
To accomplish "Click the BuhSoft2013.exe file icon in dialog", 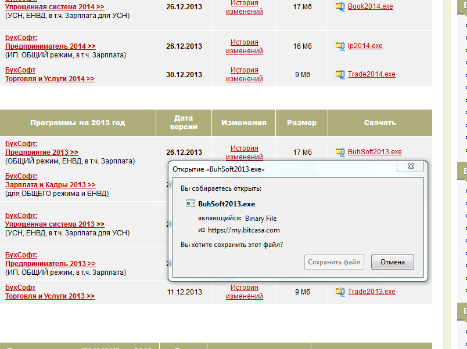I will click(x=191, y=203).
